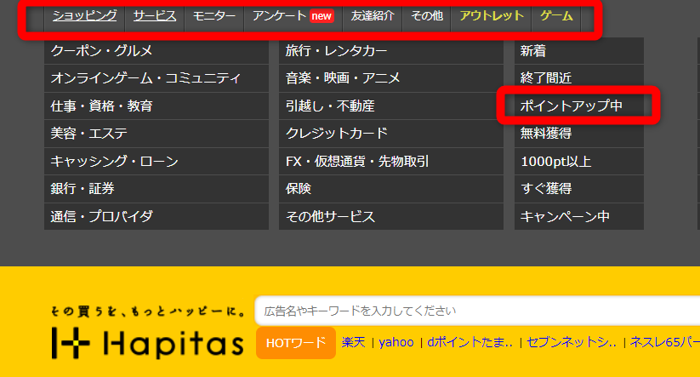Open the サービス menu tab
The width and height of the screenshot is (700, 377).
tap(155, 16)
